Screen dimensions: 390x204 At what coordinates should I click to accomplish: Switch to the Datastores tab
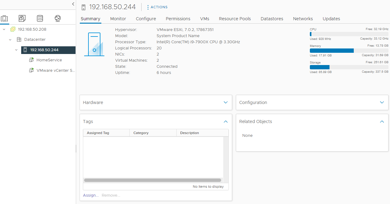point(272,19)
